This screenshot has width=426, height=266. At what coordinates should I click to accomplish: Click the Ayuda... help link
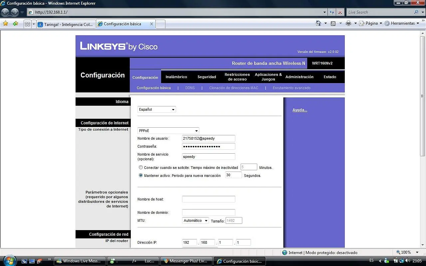[x=300, y=110]
